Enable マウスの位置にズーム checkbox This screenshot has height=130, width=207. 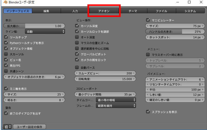pyautogui.click(x=77, y=43)
